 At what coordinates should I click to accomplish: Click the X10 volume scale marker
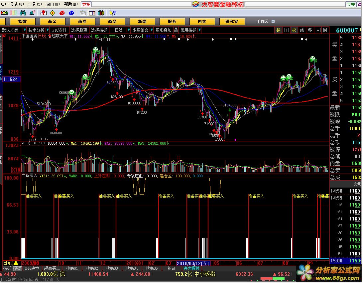click(x=16, y=170)
